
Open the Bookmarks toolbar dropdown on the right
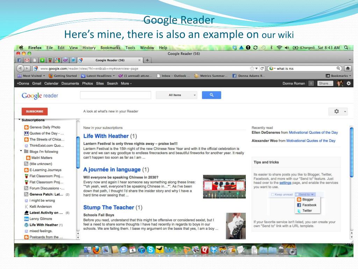click(338, 76)
